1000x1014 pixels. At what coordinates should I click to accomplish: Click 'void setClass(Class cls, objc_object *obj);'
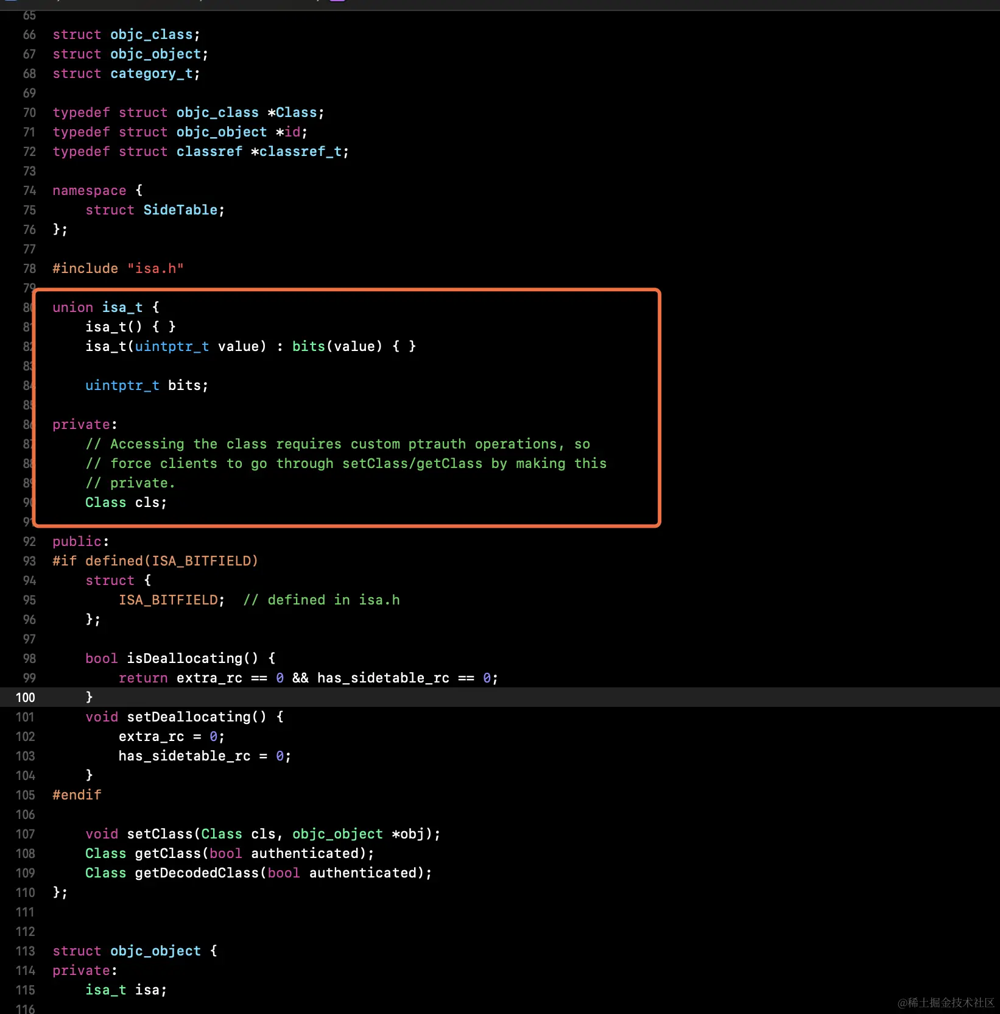click(262, 834)
